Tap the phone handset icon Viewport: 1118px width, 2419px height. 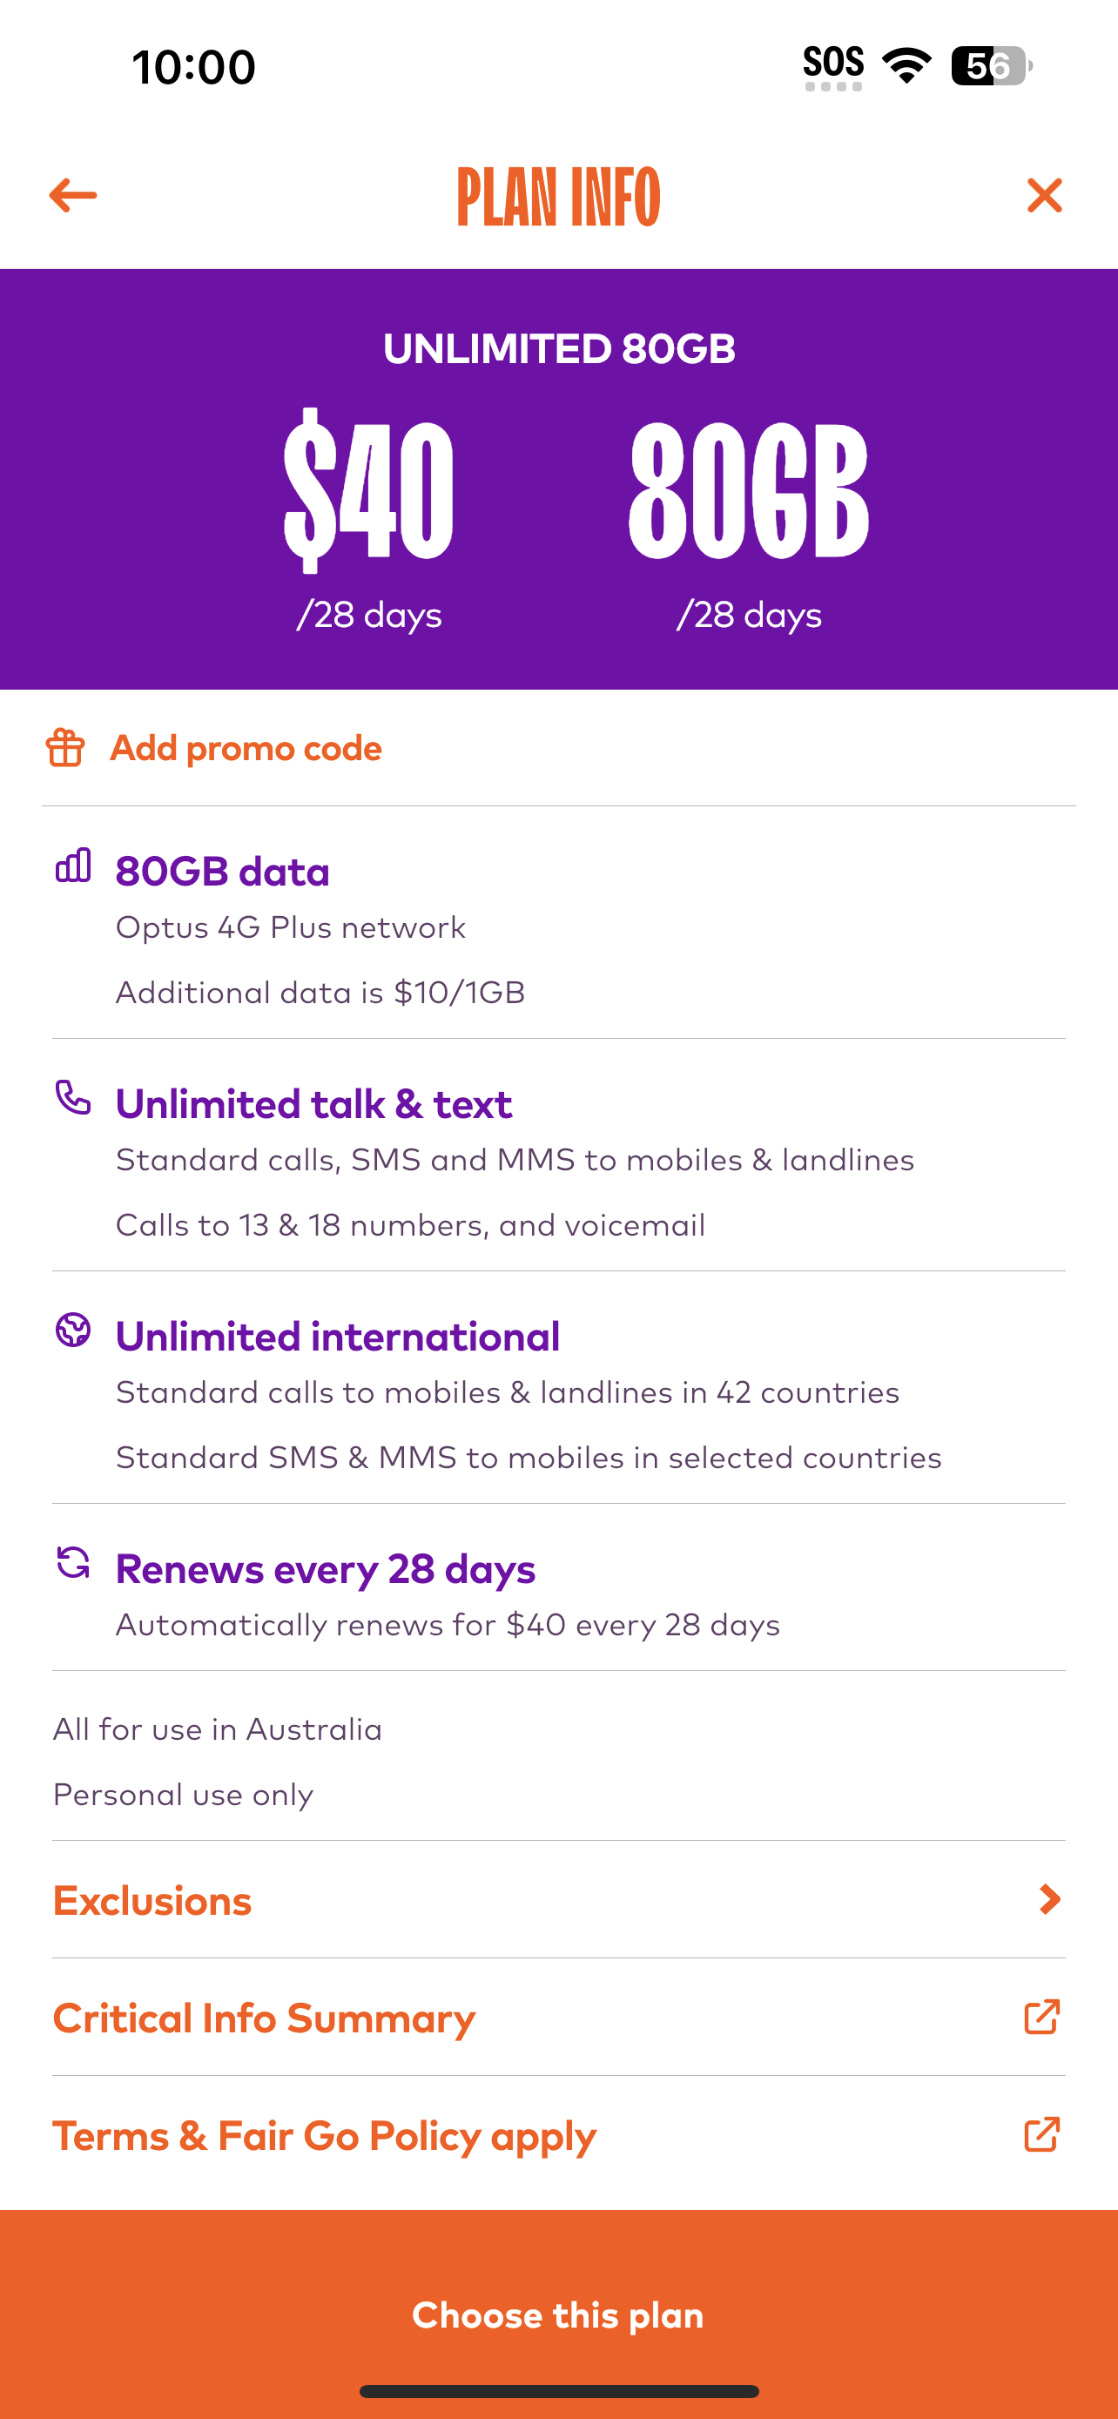73,1097
